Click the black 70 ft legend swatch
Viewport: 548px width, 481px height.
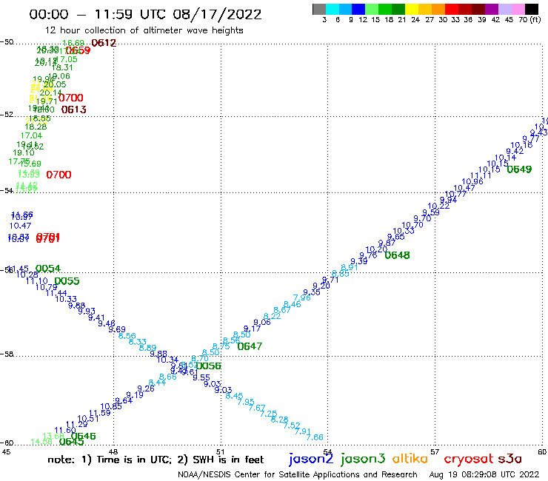pyautogui.click(x=531, y=9)
